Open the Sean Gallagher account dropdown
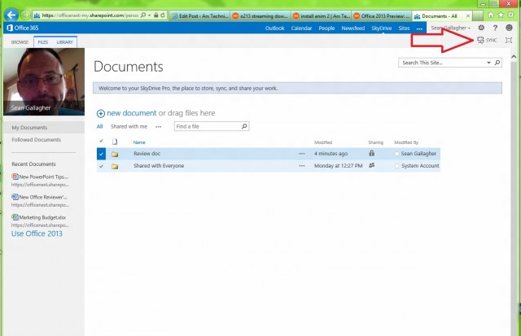Screen dimensions: 521x336 pos(450,28)
